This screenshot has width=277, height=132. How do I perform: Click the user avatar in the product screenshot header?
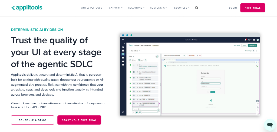click(258, 40)
